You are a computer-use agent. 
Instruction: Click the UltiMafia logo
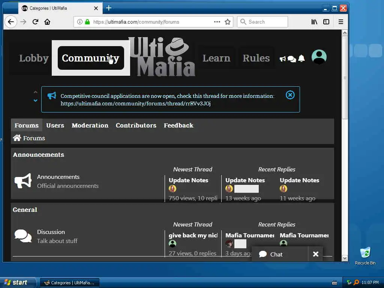coord(162,57)
